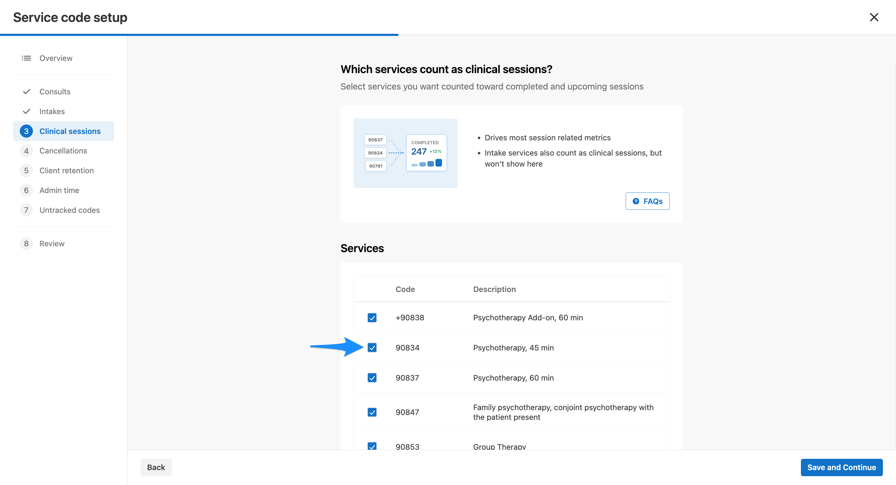Click the code text +90838
Image resolution: width=896 pixels, height=485 pixels.
410,318
